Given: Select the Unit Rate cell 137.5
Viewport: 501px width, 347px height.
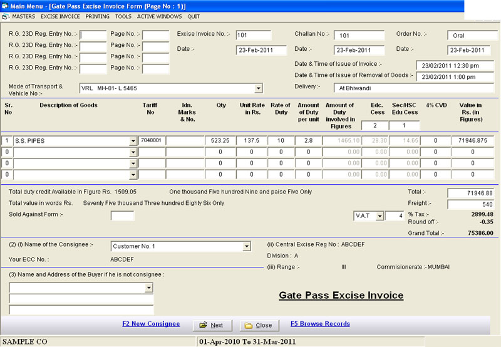Looking at the screenshot, I should click(x=252, y=140).
